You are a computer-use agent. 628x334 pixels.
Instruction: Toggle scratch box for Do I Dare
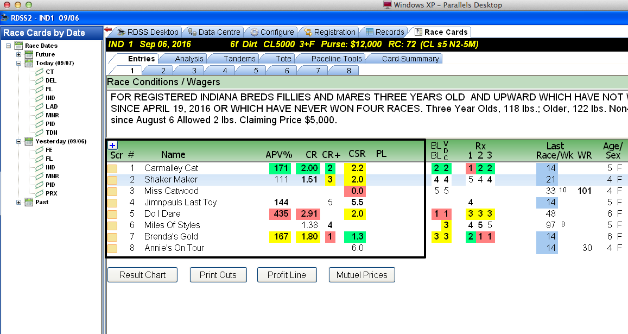(112, 215)
